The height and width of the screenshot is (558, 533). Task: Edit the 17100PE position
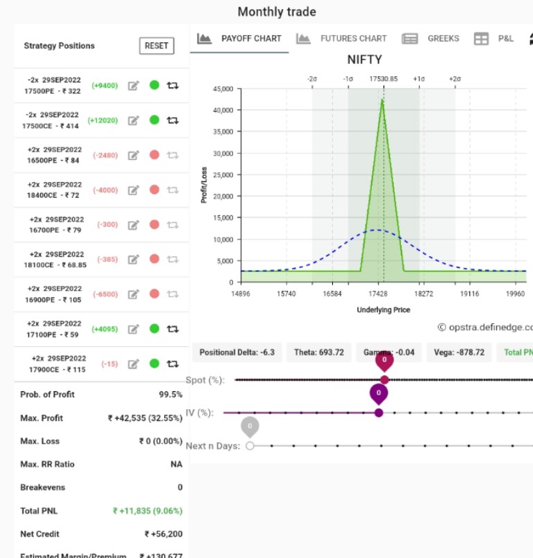(134, 329)
